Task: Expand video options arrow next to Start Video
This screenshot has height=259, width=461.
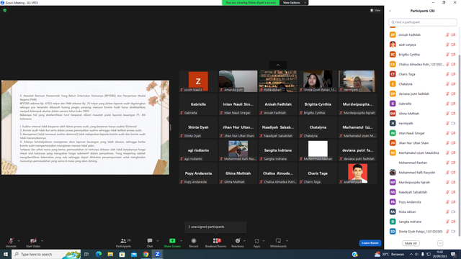Action: (42, 241)
